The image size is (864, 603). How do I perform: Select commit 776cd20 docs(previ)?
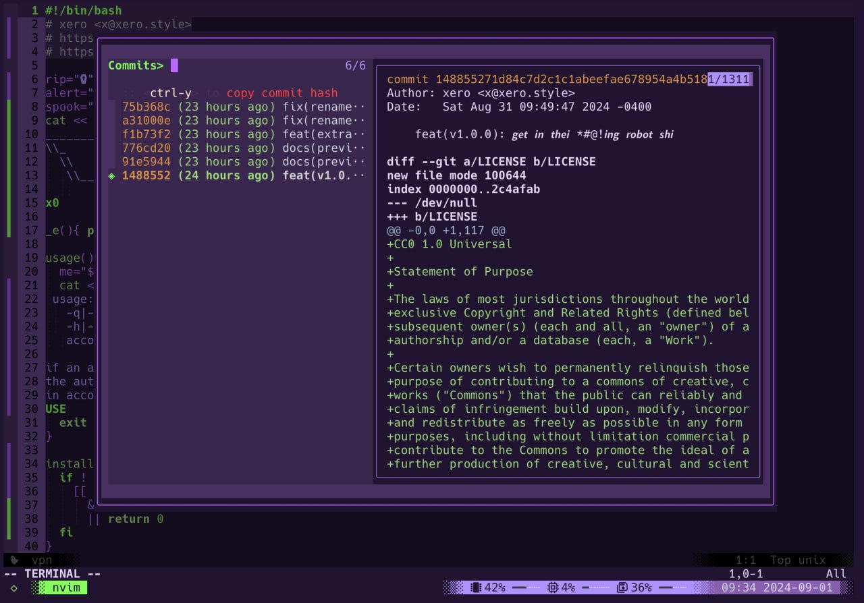click(x=146, y=148)
